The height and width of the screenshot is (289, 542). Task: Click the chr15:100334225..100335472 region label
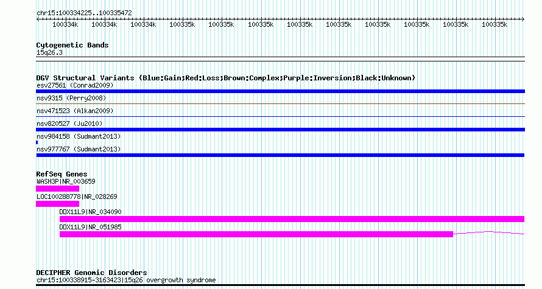84,13
